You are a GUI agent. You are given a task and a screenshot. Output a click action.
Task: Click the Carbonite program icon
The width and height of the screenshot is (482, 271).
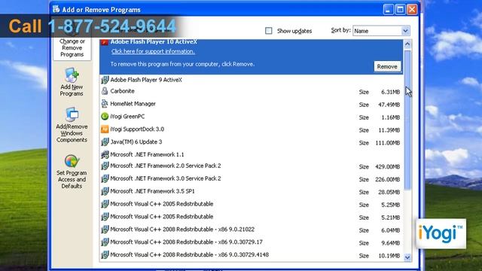(105, 91)
